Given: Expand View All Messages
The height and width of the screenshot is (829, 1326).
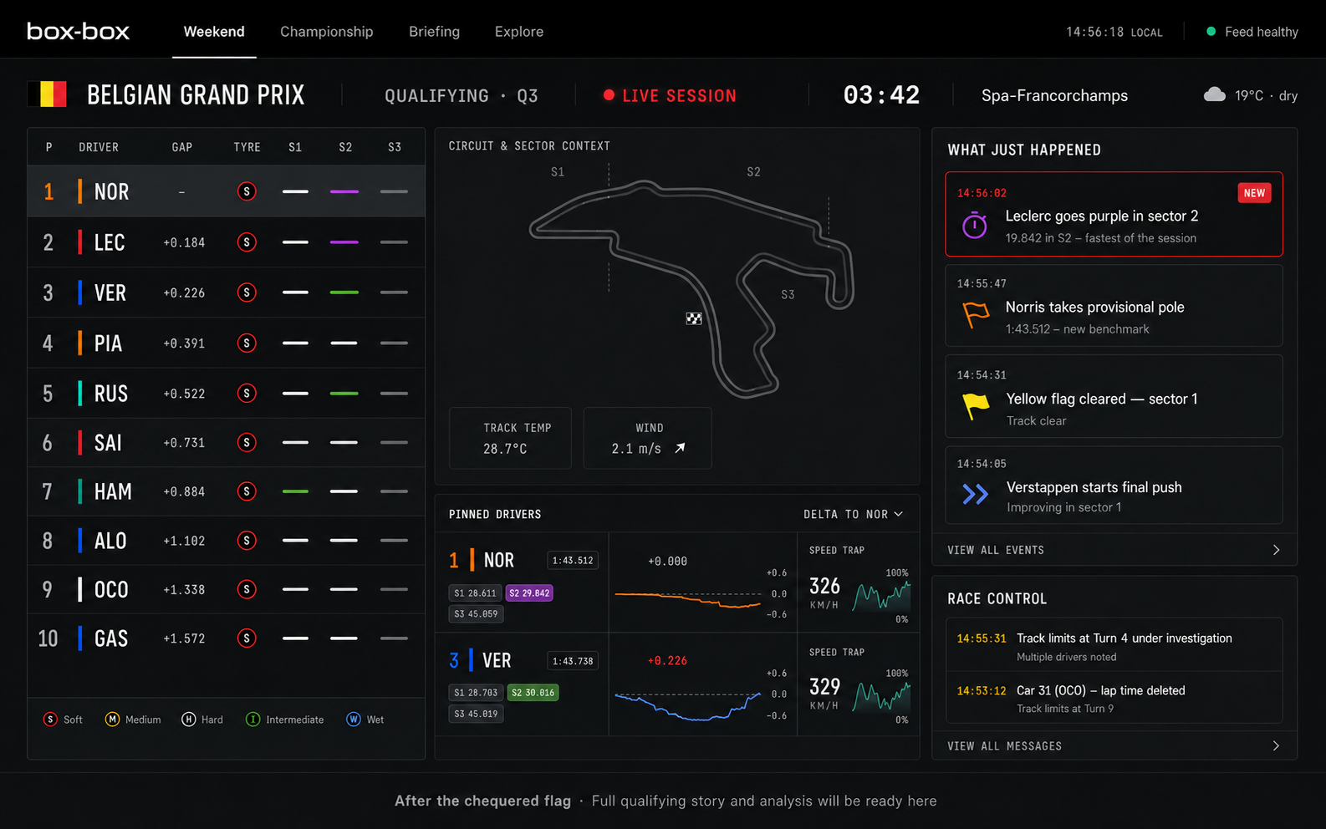Looking at the screenshot, I should [x=1114, y=745].
